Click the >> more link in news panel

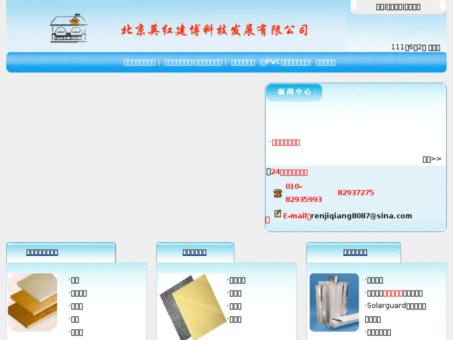pyautogui.click(x=432, y=159)
